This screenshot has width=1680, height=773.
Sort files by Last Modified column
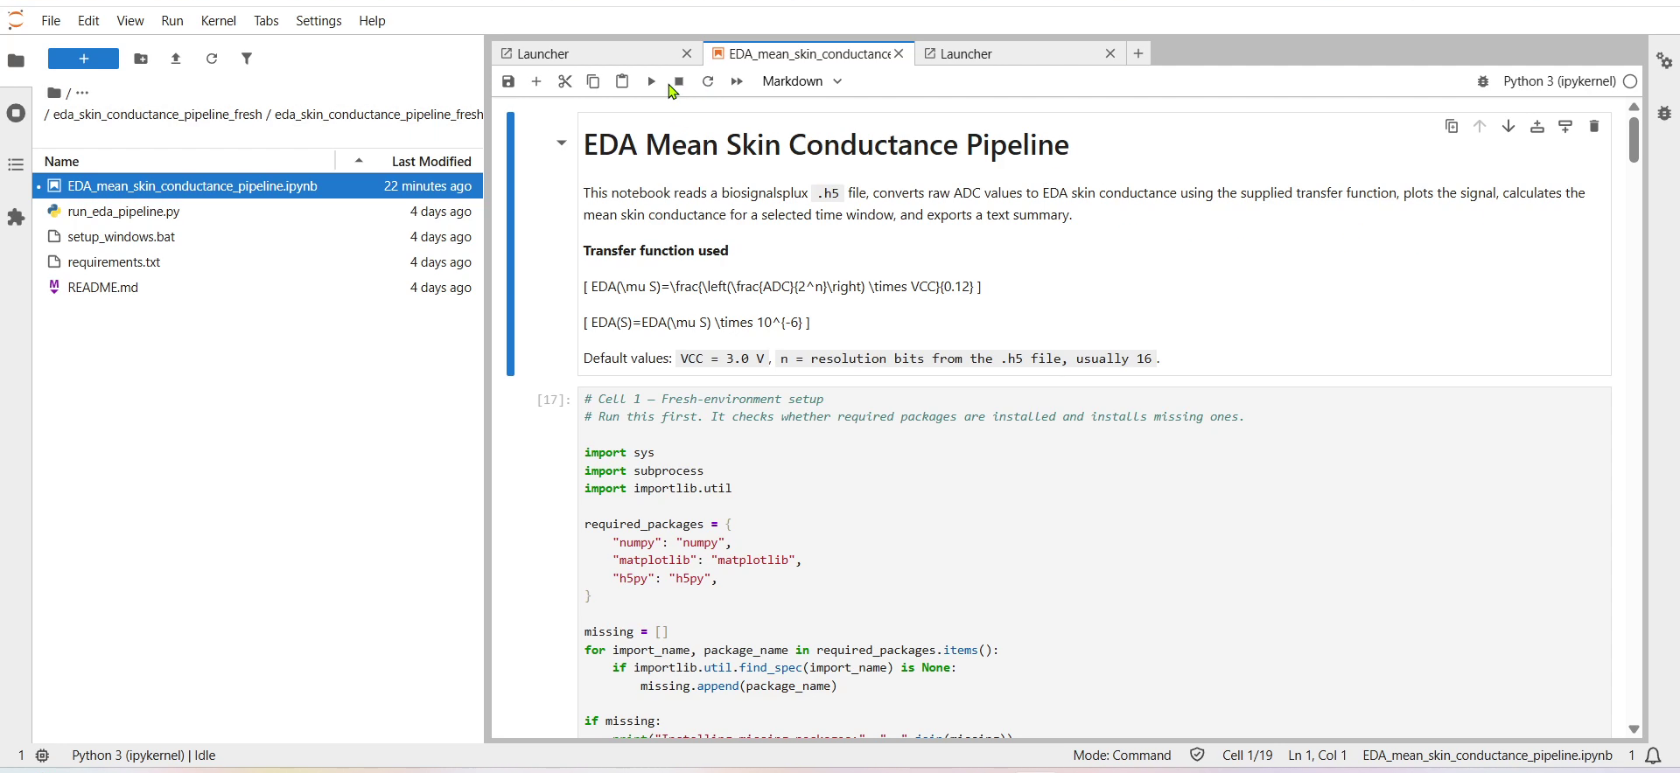click(431, 161)
